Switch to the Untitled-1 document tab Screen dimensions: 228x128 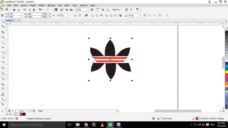coord(10,21)
